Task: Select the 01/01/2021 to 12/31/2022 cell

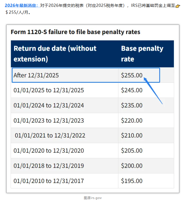Action: point(50,135)
